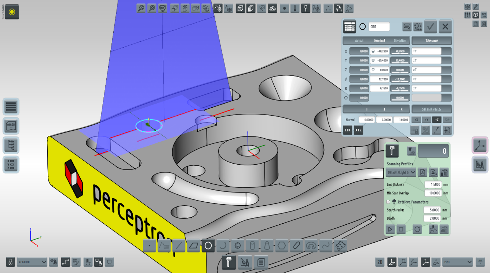Open the construction tools (triangle and compass)
The width and height of the screenshot is (490, 273).
coord(245,262)
